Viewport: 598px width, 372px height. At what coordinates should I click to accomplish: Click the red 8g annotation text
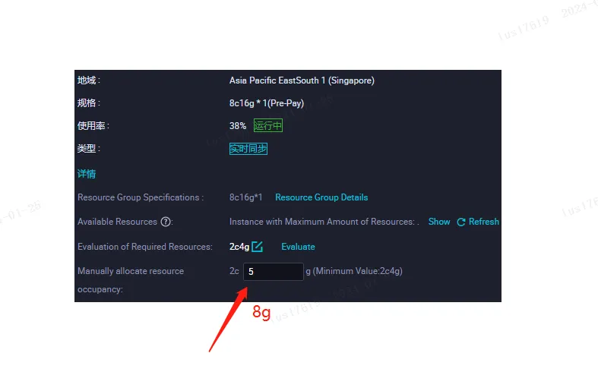[261, 312]
